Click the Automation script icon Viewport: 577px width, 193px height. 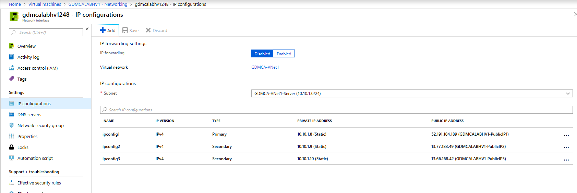pyautogui.click(x=12, y=158)
